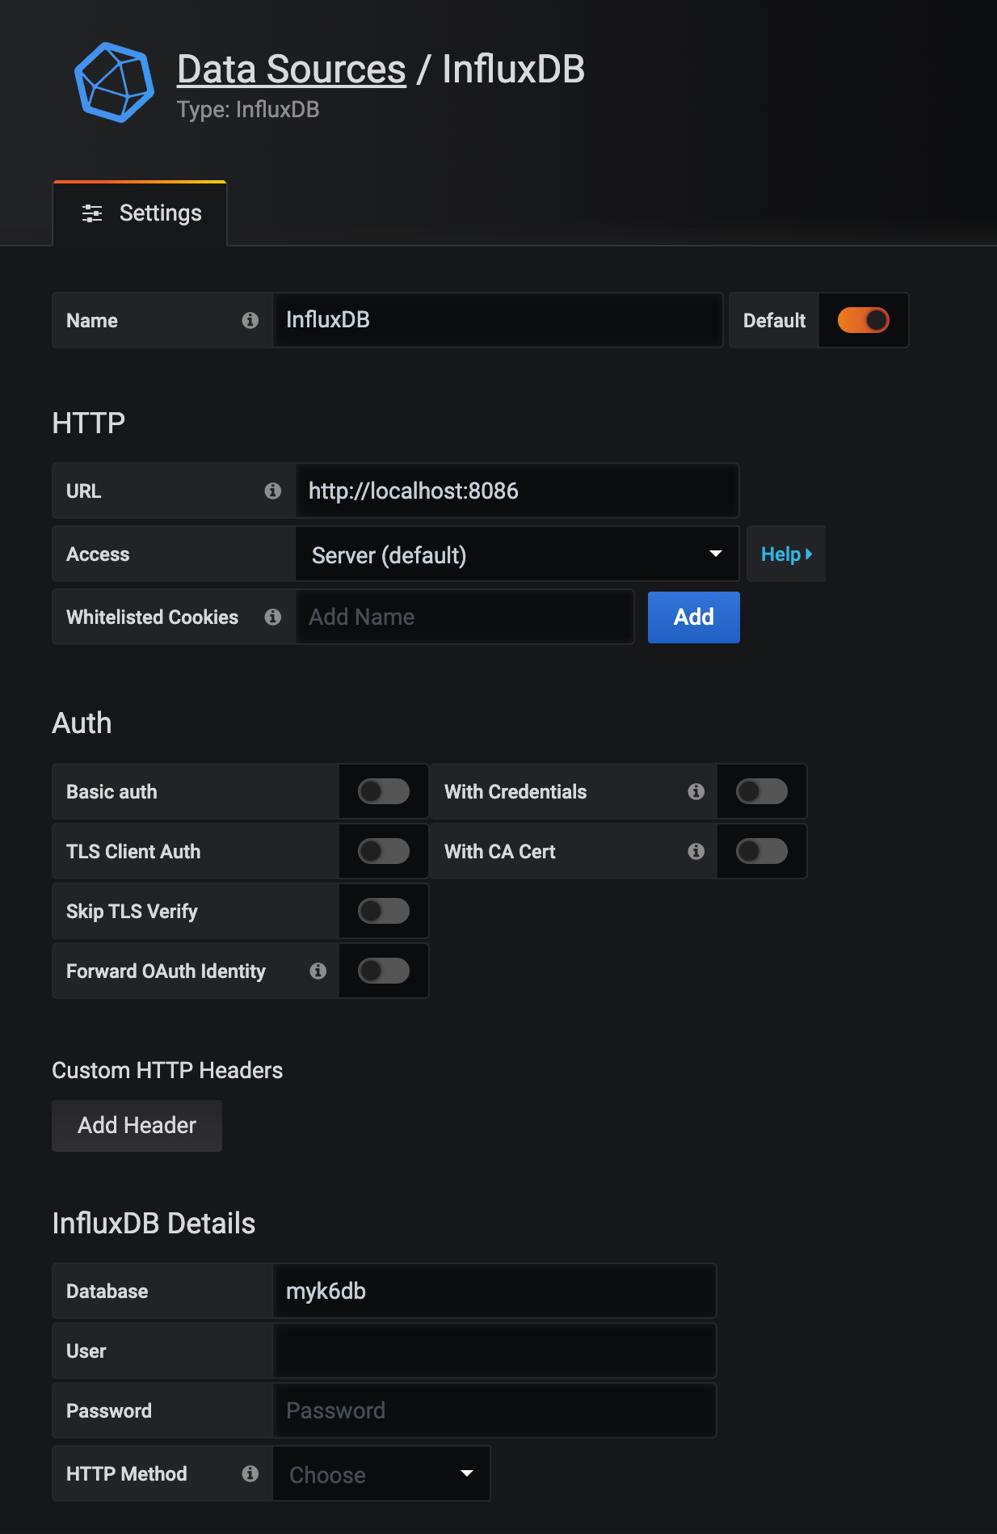Turn on Skip TLS Verify
This screenshot has width=997, height=1534.
[384, 911]
